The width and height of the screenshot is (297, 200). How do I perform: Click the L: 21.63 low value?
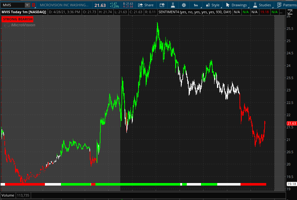point(121,12)
